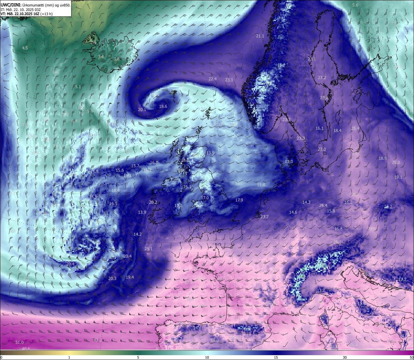Click the 5 tick label on color scale
The width and height of the screenshot is (414, 360).
(138, 357)
